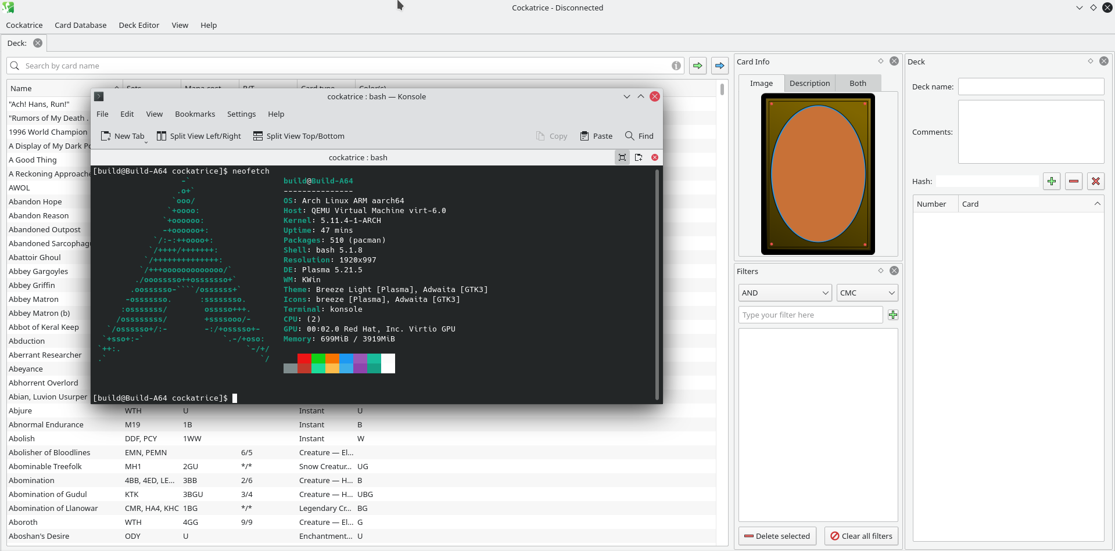The height and width of the screenshot is (551, 1115).
Task: Close the Card Info panel
Action: tap(894, 61)
